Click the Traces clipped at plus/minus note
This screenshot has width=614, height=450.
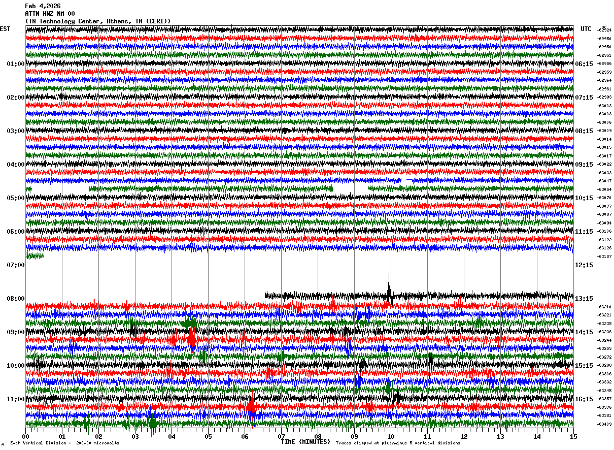pos(398,443)
